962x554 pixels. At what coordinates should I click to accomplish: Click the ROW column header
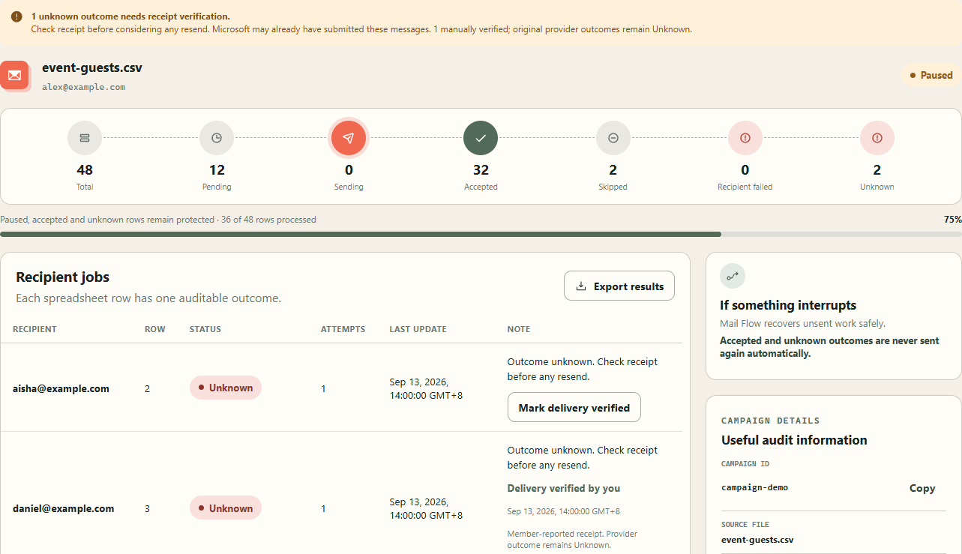click(155, 329)
